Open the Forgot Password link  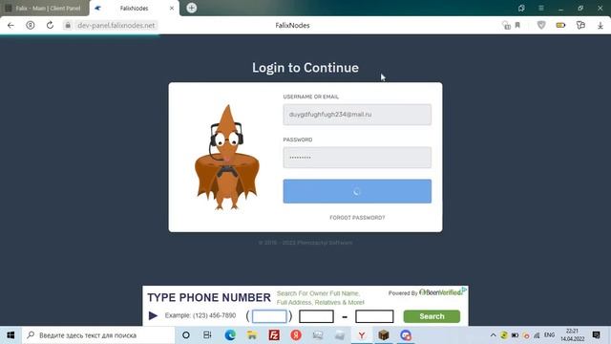point(357,218)
